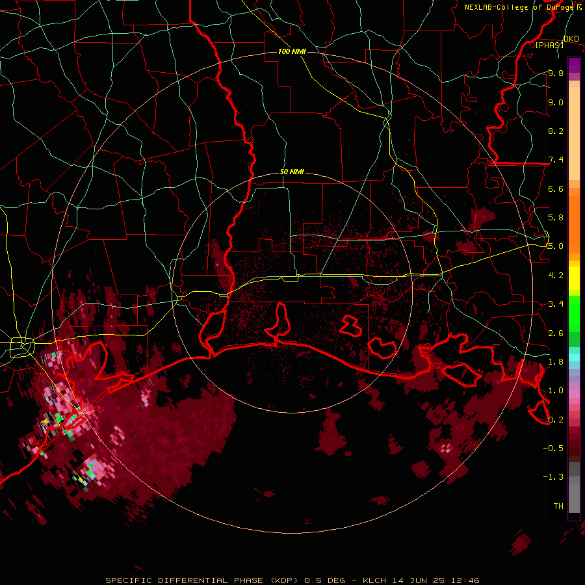585x585 pixels.
Task: Click the yellow segment of the color bar
Action: point(574,278)
